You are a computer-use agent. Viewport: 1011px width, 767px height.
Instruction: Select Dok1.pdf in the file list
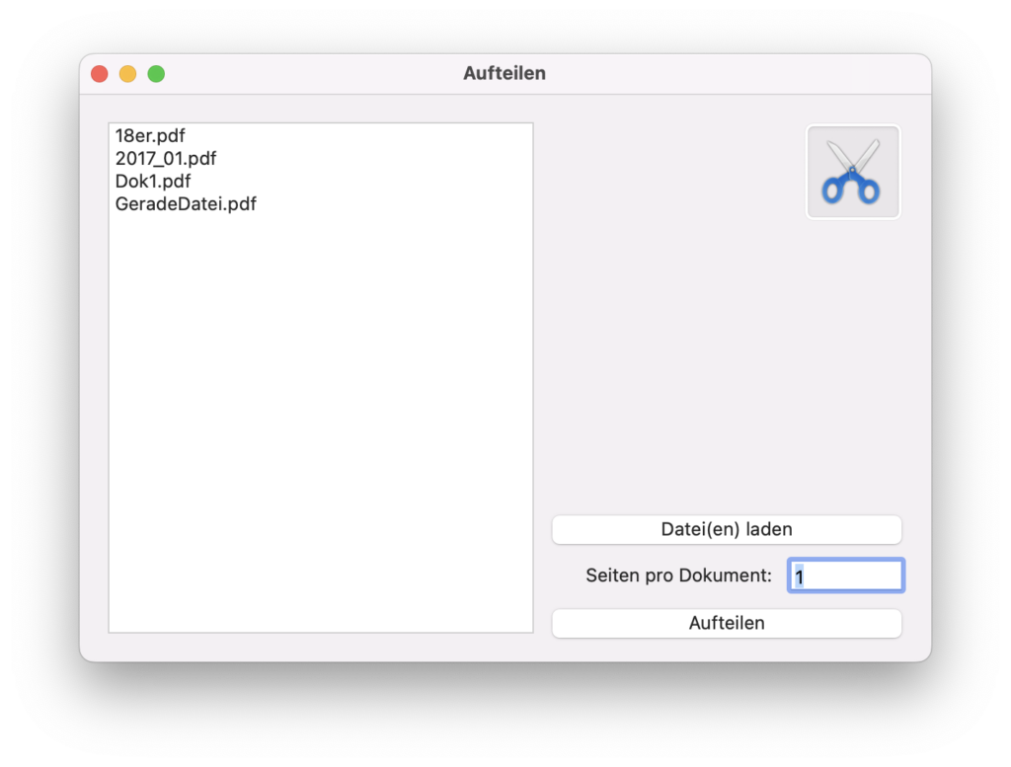321,181
